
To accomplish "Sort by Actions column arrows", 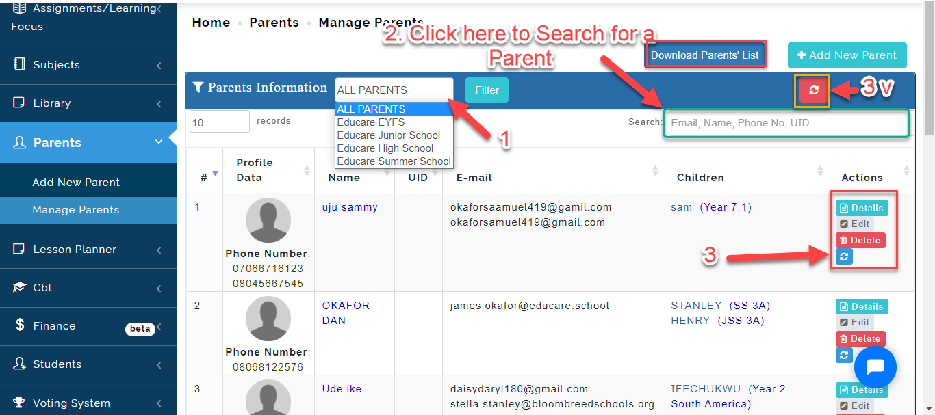I will point(906,170).
